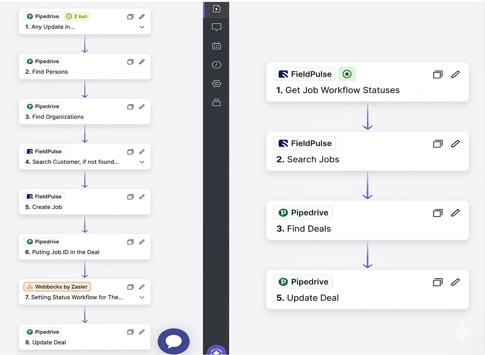Open the versions panel at the sidebar bottom

[216, 102]
